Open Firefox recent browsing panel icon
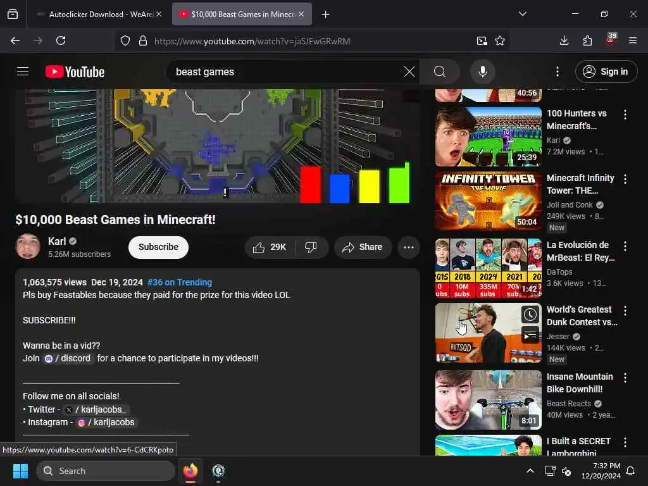Viewport: 648px width, 486px height. (x=13, y=15)
